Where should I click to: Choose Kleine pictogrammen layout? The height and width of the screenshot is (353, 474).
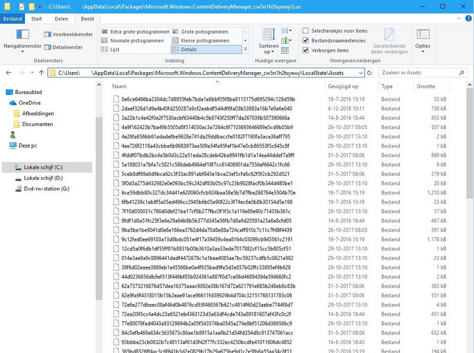(201, 40)
